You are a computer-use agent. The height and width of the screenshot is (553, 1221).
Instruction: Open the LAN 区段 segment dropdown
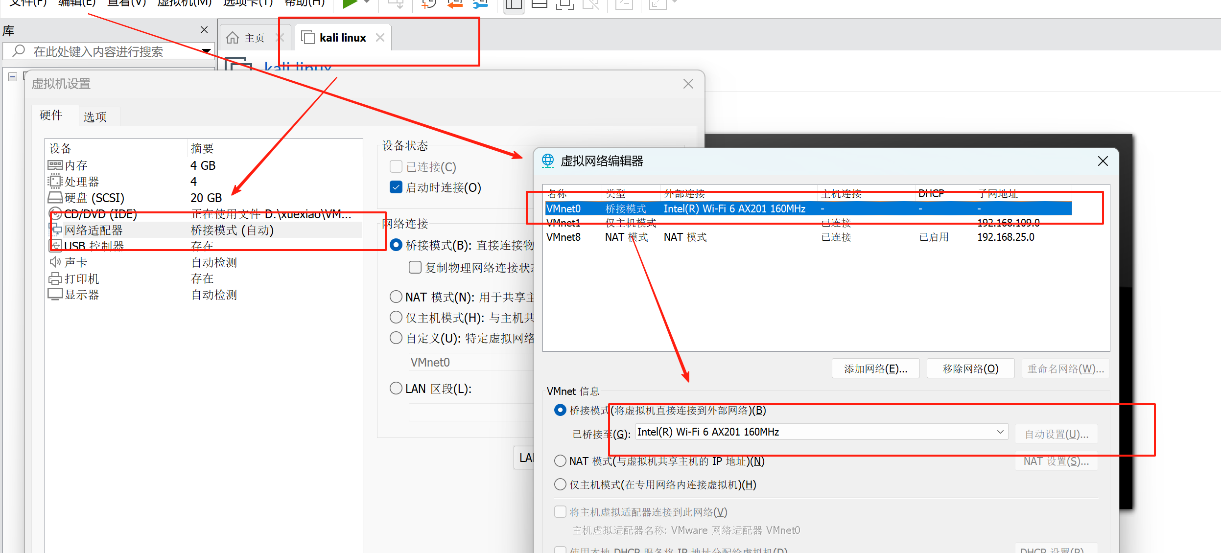[471, 412]
